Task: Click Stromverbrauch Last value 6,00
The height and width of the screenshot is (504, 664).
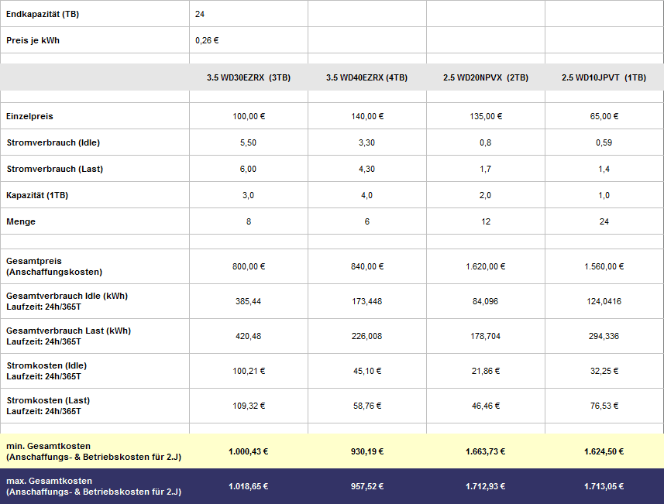Action: 249,169
